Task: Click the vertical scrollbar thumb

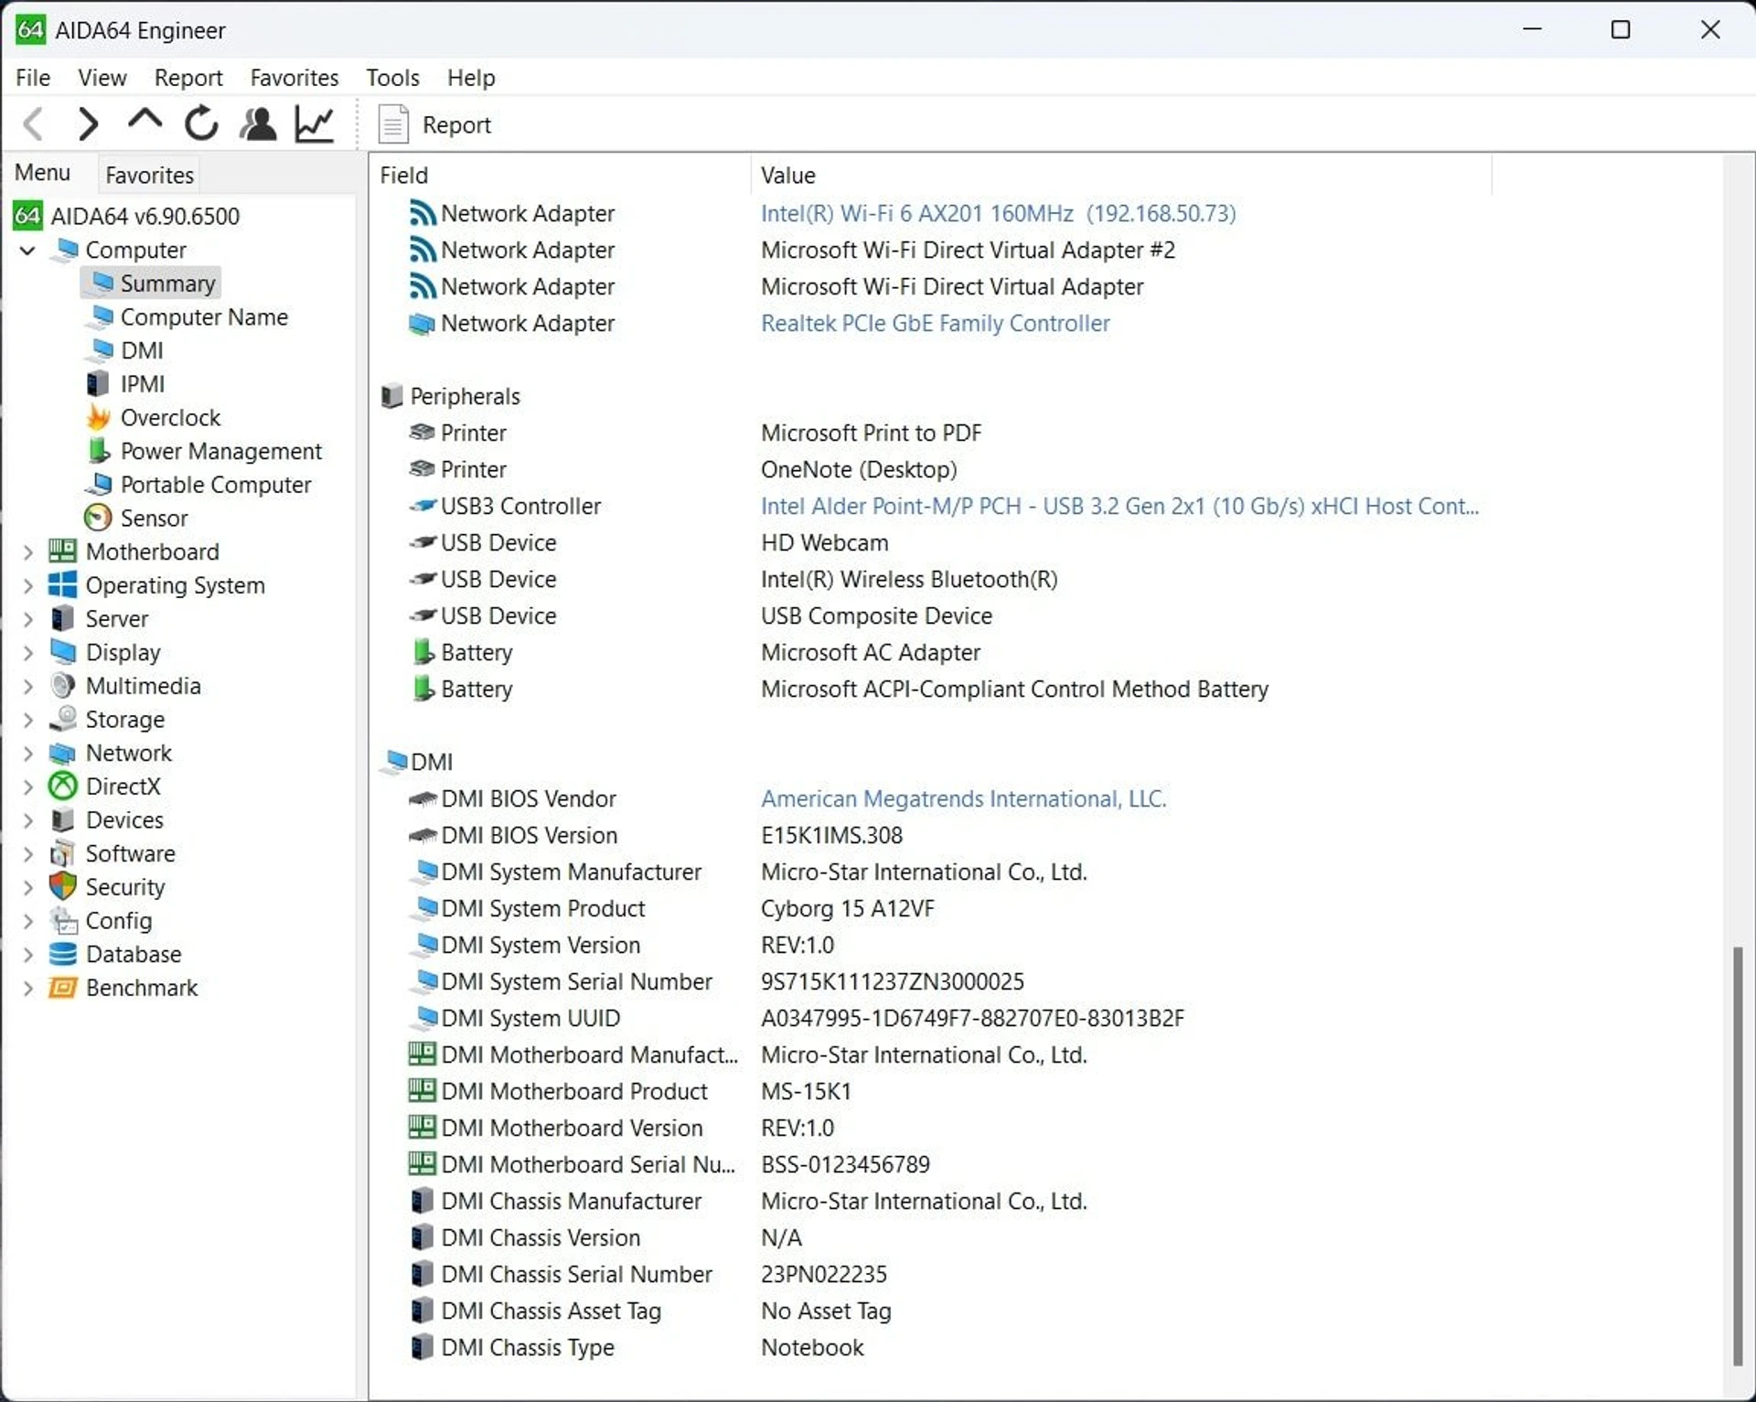Action: point(1738,1156)
